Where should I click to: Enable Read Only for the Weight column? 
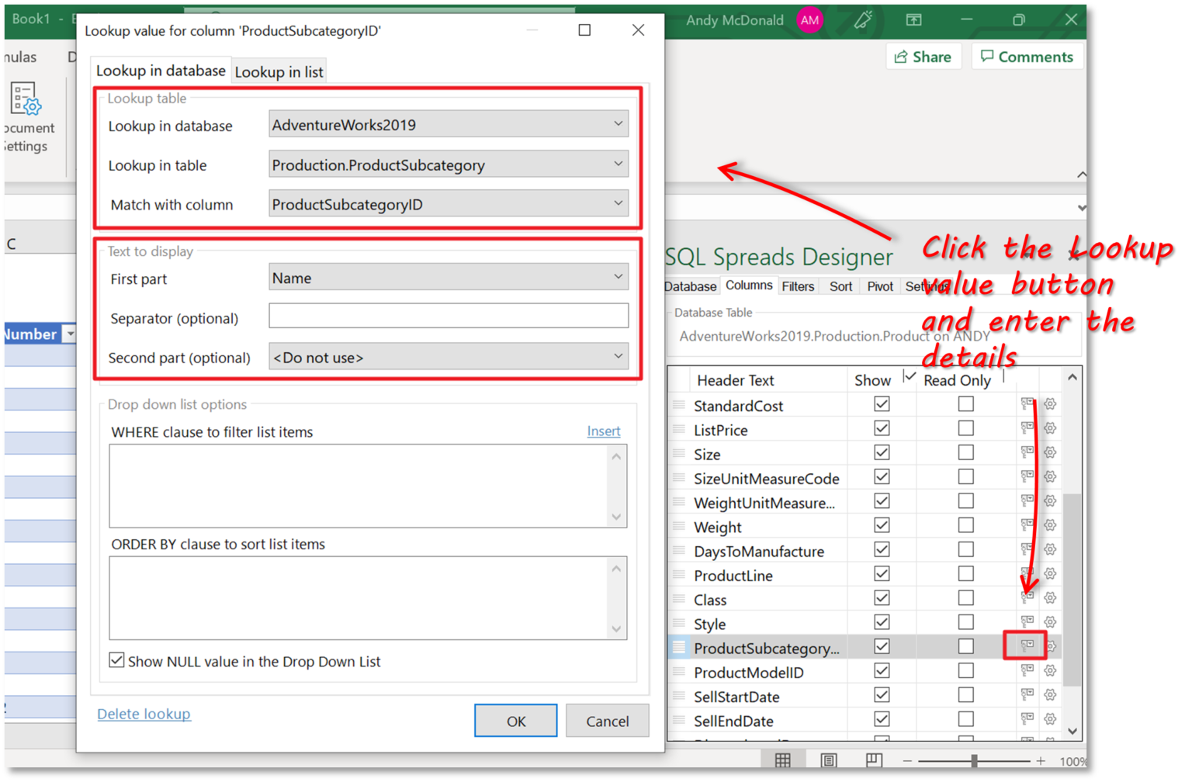click(965, 524)
